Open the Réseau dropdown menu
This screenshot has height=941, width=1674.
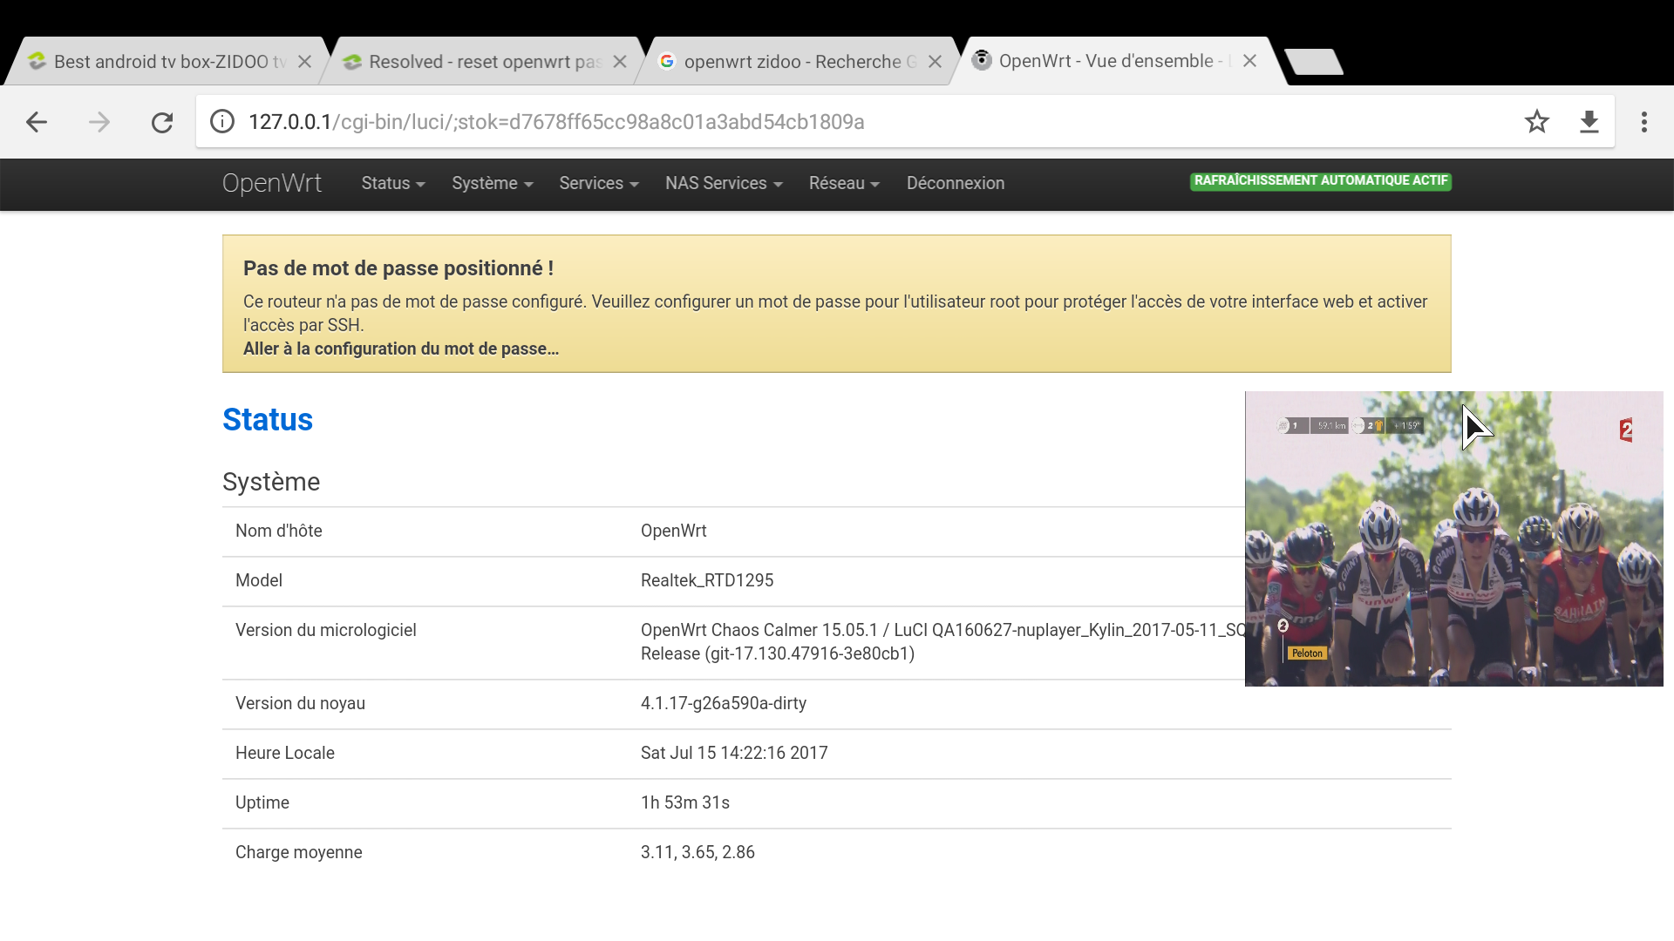click(x=843, y=183)
